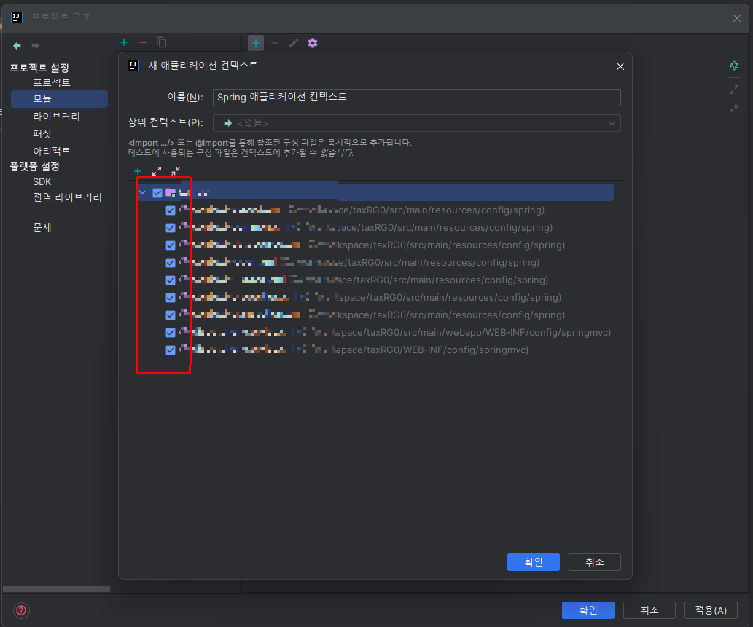The image size is (753, 627).
Task: Click the grayed minus icon beside edit pencil
Action: (x=275, y=43)
